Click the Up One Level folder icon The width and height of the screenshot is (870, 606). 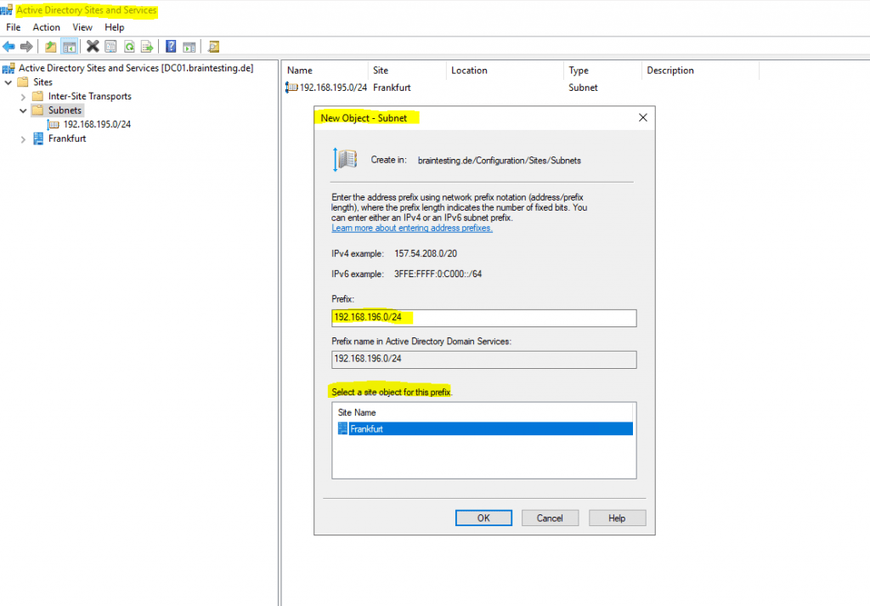pyautogui.click(x=50, y=47)
